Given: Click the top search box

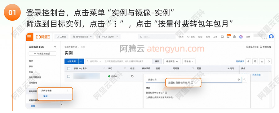Looking at the screenshot, I should click(157, 37).
